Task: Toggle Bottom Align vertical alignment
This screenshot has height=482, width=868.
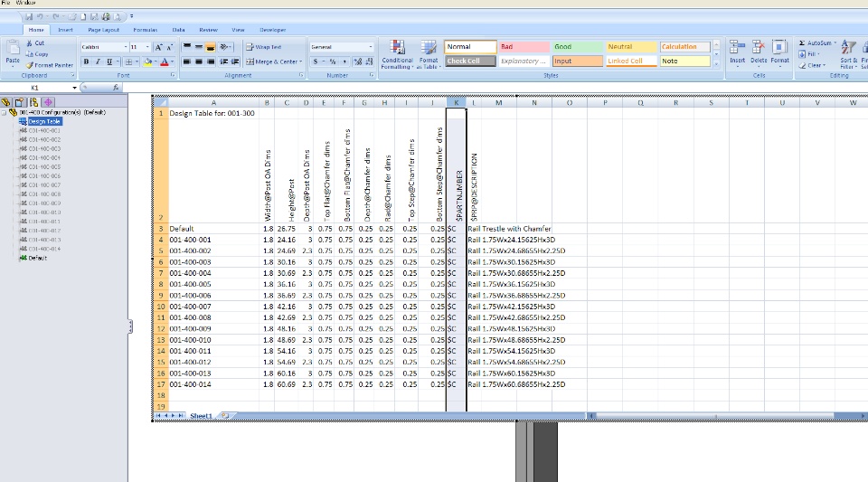Action: click(211, 47)
